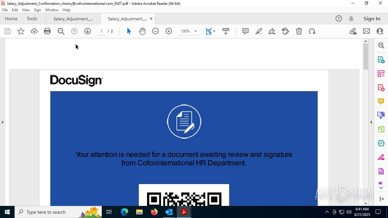Send file by email icon
The width and height of the screenshot is (388, 218).
(x=366, y=31)
